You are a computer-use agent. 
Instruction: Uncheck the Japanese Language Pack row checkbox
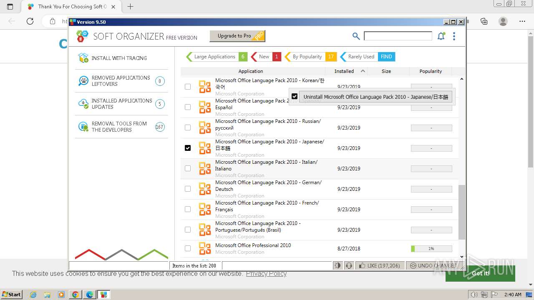pyautogui.click(x=188, y=148)
